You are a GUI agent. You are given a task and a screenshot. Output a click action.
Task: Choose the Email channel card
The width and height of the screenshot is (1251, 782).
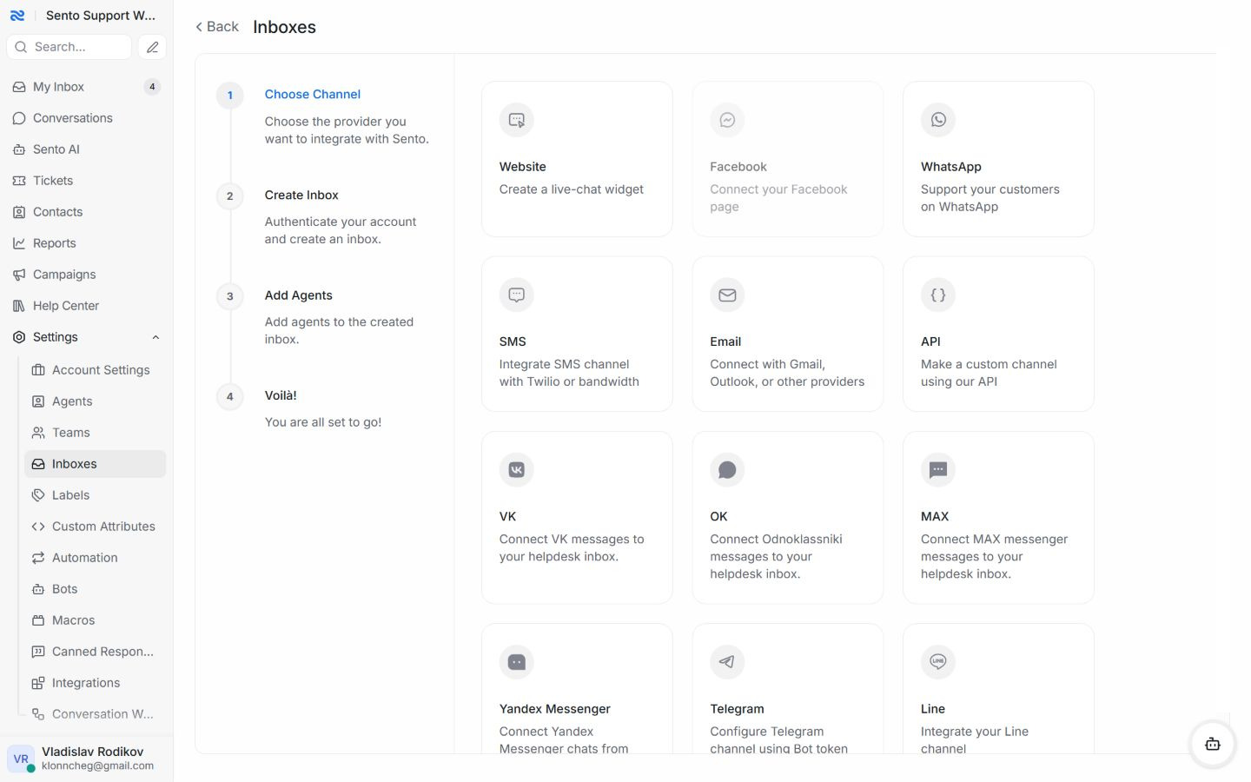pyautogui.click(x=788, y=334)
